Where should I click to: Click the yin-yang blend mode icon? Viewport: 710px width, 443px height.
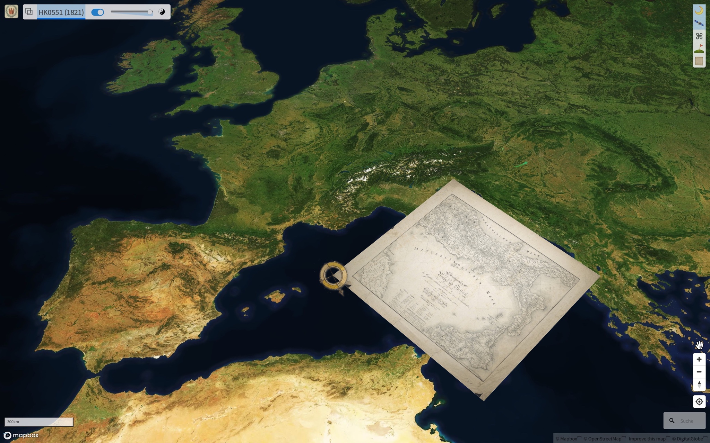coord(162,12)
